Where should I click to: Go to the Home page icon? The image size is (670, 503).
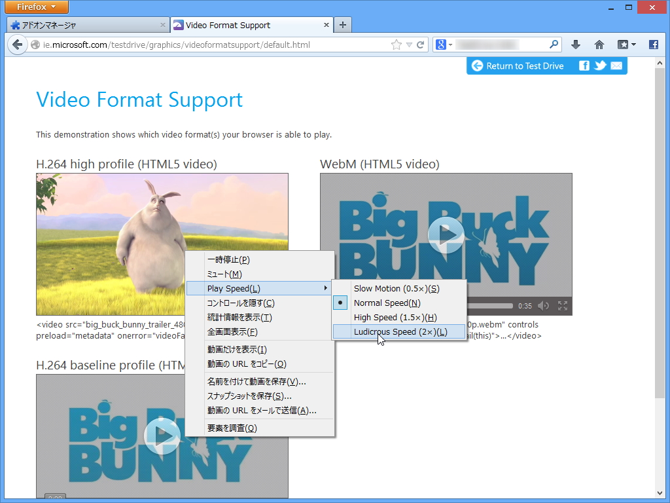(x=599, y=45)
